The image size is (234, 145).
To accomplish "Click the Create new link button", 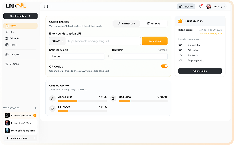I will 20,16.
